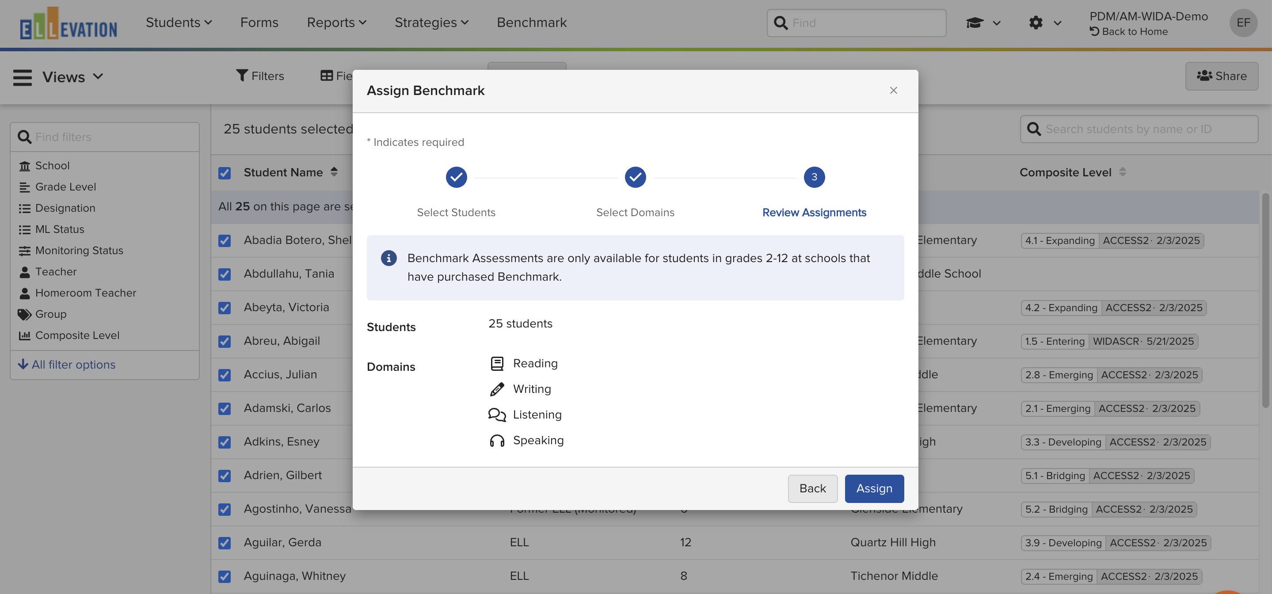Uncheck Adkins, Esney's checkbox
The image size is (1272, 594).
224,442
